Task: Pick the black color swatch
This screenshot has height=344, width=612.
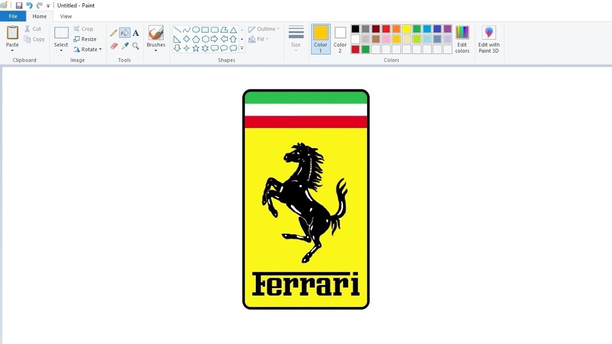Action: [355, 29]
